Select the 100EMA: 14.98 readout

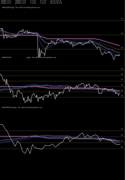[21, 1]
